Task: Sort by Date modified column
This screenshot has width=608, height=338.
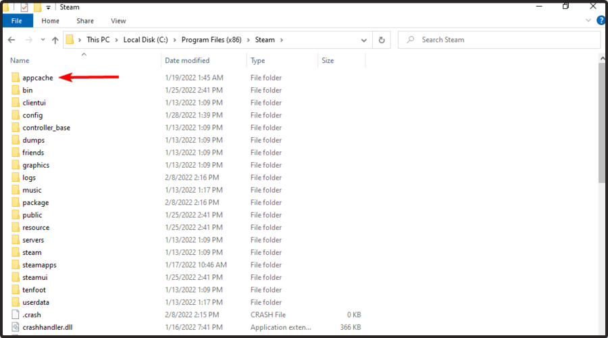Action: [187, 61]
